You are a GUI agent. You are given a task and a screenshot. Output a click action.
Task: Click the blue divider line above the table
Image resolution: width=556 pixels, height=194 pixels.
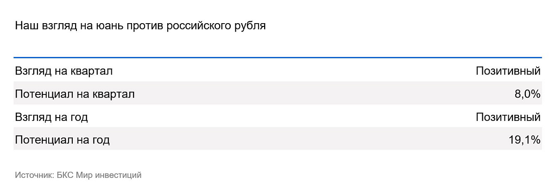click(x=278, y=57)
